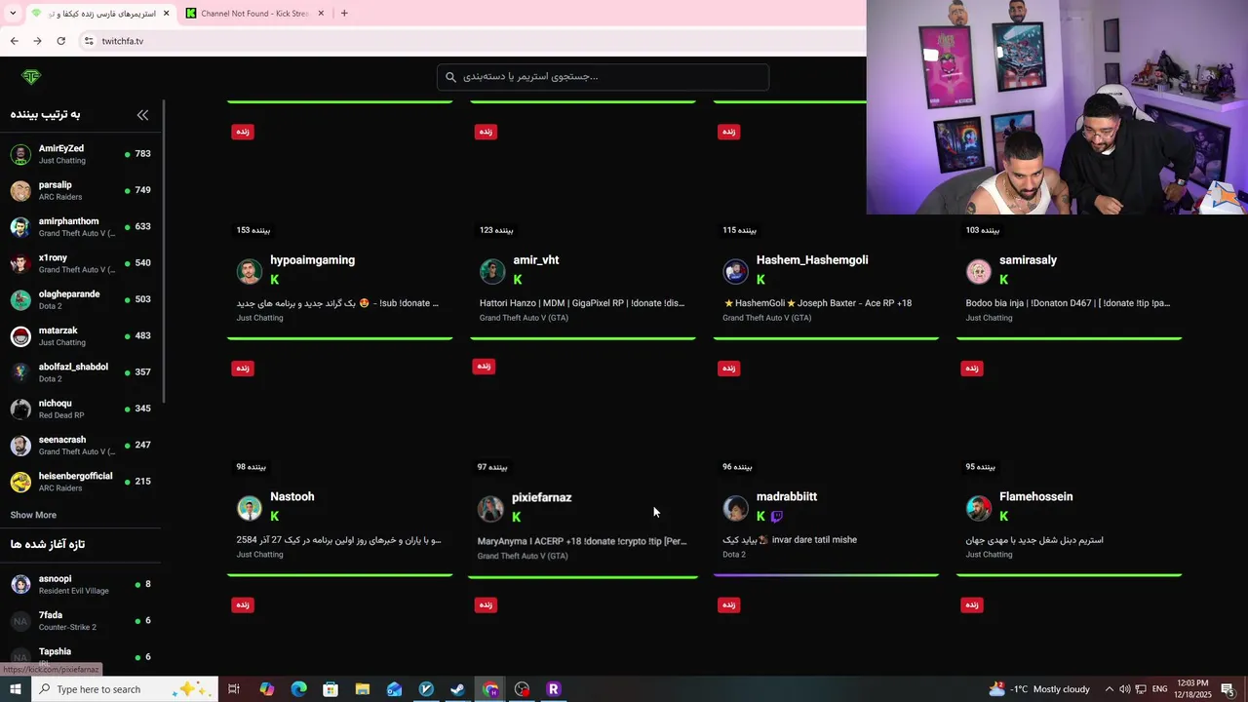The width and height of the screenshot is (1248, 702).
Task: Select olagheparande Dota 2 sidebar entry
Action: [x=81, y=299]
